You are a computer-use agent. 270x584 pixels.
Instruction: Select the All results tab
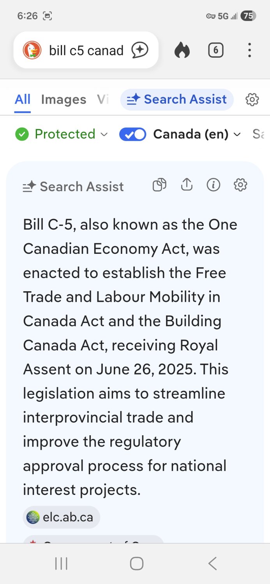tap(23, 100)
